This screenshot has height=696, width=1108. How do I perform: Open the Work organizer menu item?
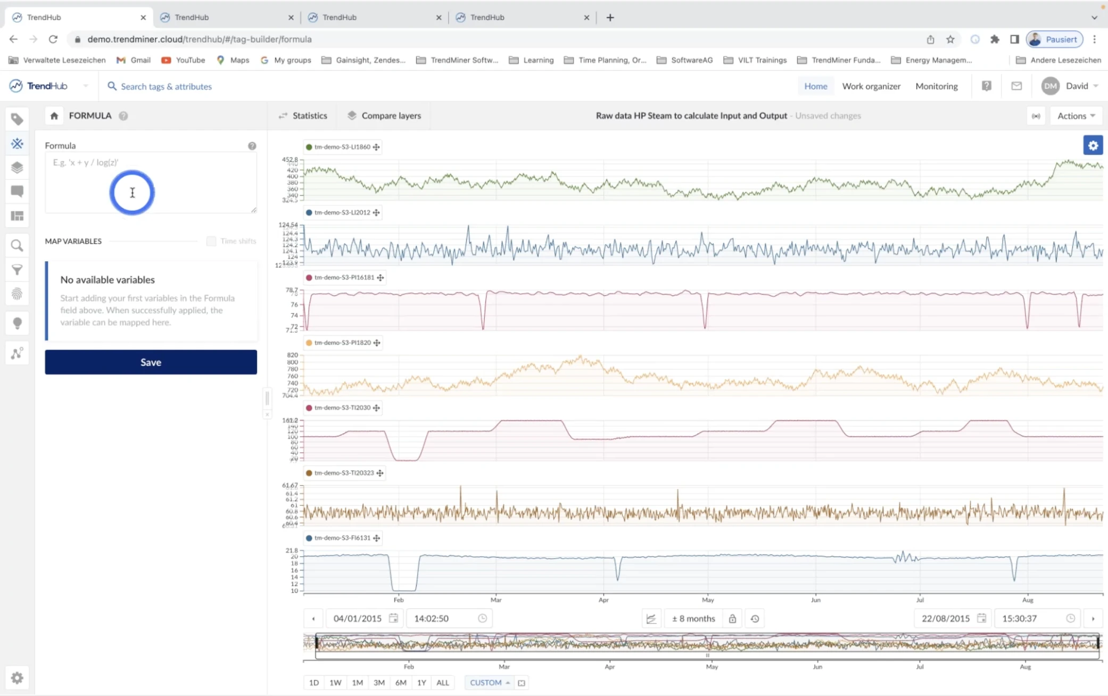[871, 86]
